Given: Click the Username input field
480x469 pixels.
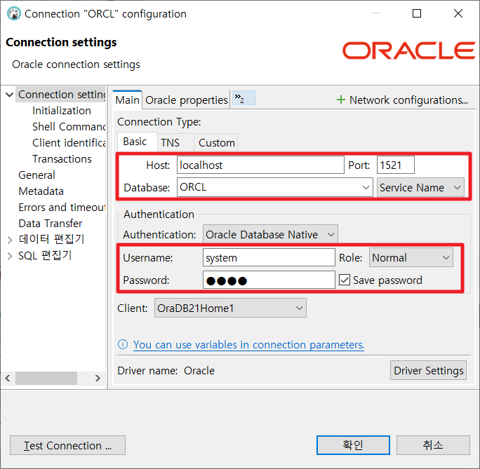Looking at the screenshot, I should point(269,257).
